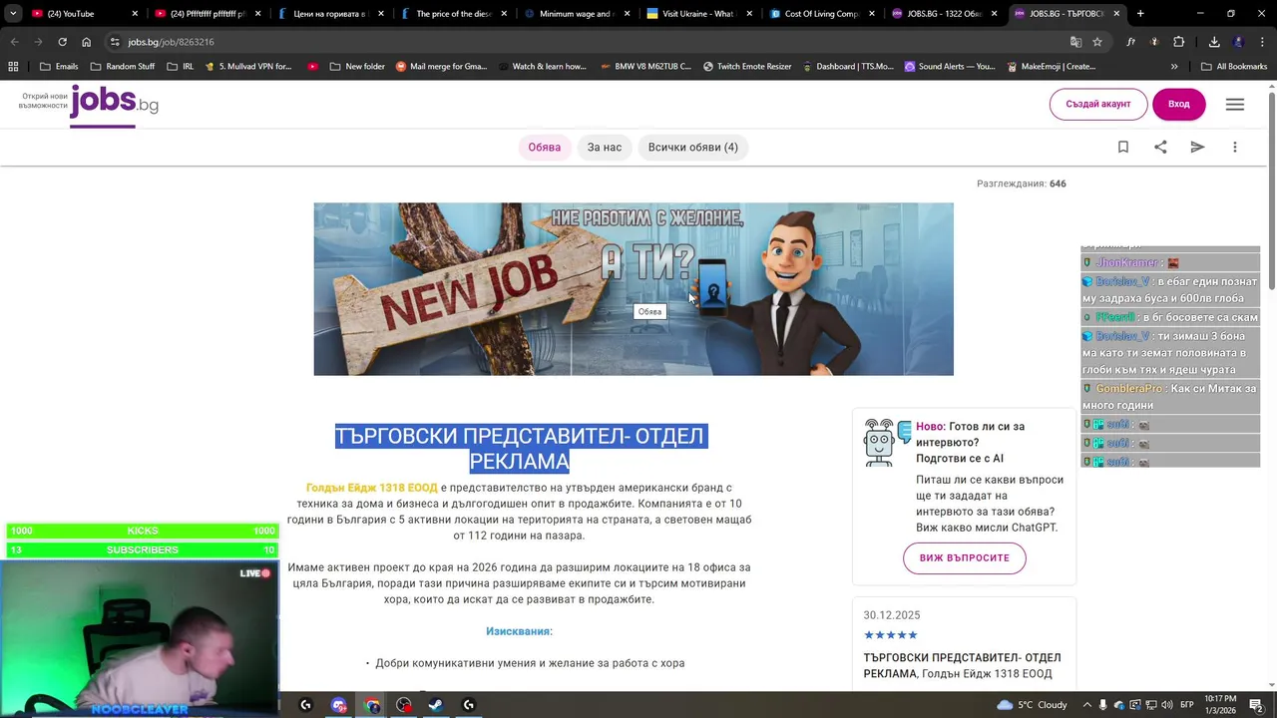Show the hidden bookmarks overflow chevron
Viewport: 1277px width, 718px height.
tap(1174, 67)
